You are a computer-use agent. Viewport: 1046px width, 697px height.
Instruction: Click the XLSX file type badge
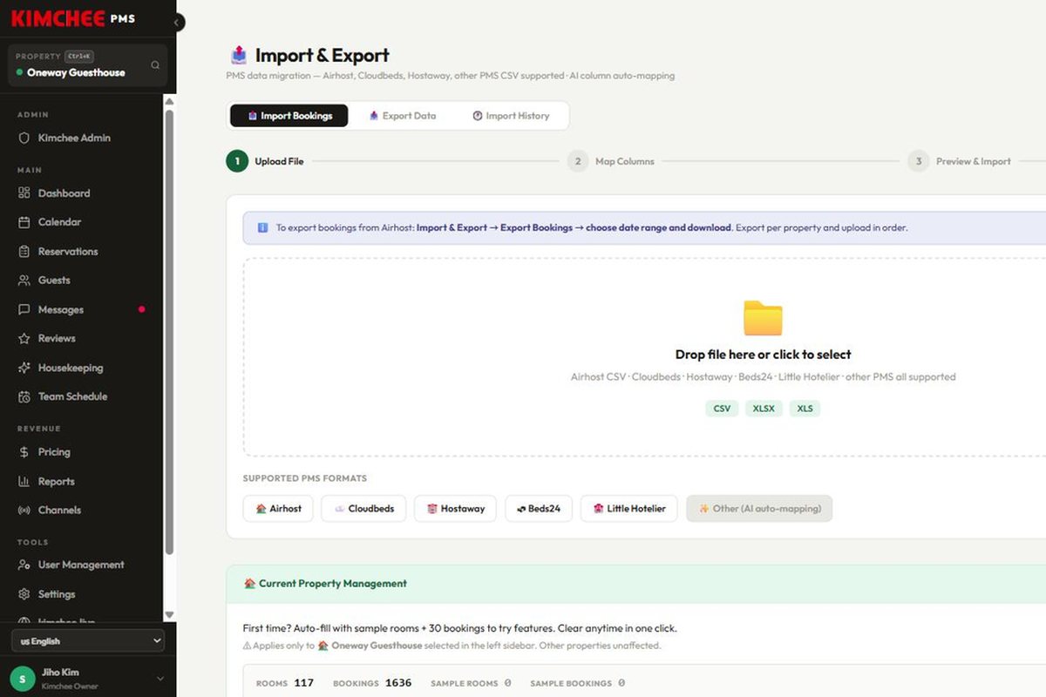pos(764,409)
